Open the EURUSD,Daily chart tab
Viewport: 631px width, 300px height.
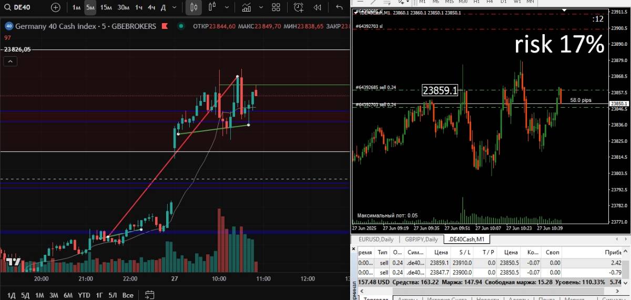pyautogui.click(x=375, y=240)
